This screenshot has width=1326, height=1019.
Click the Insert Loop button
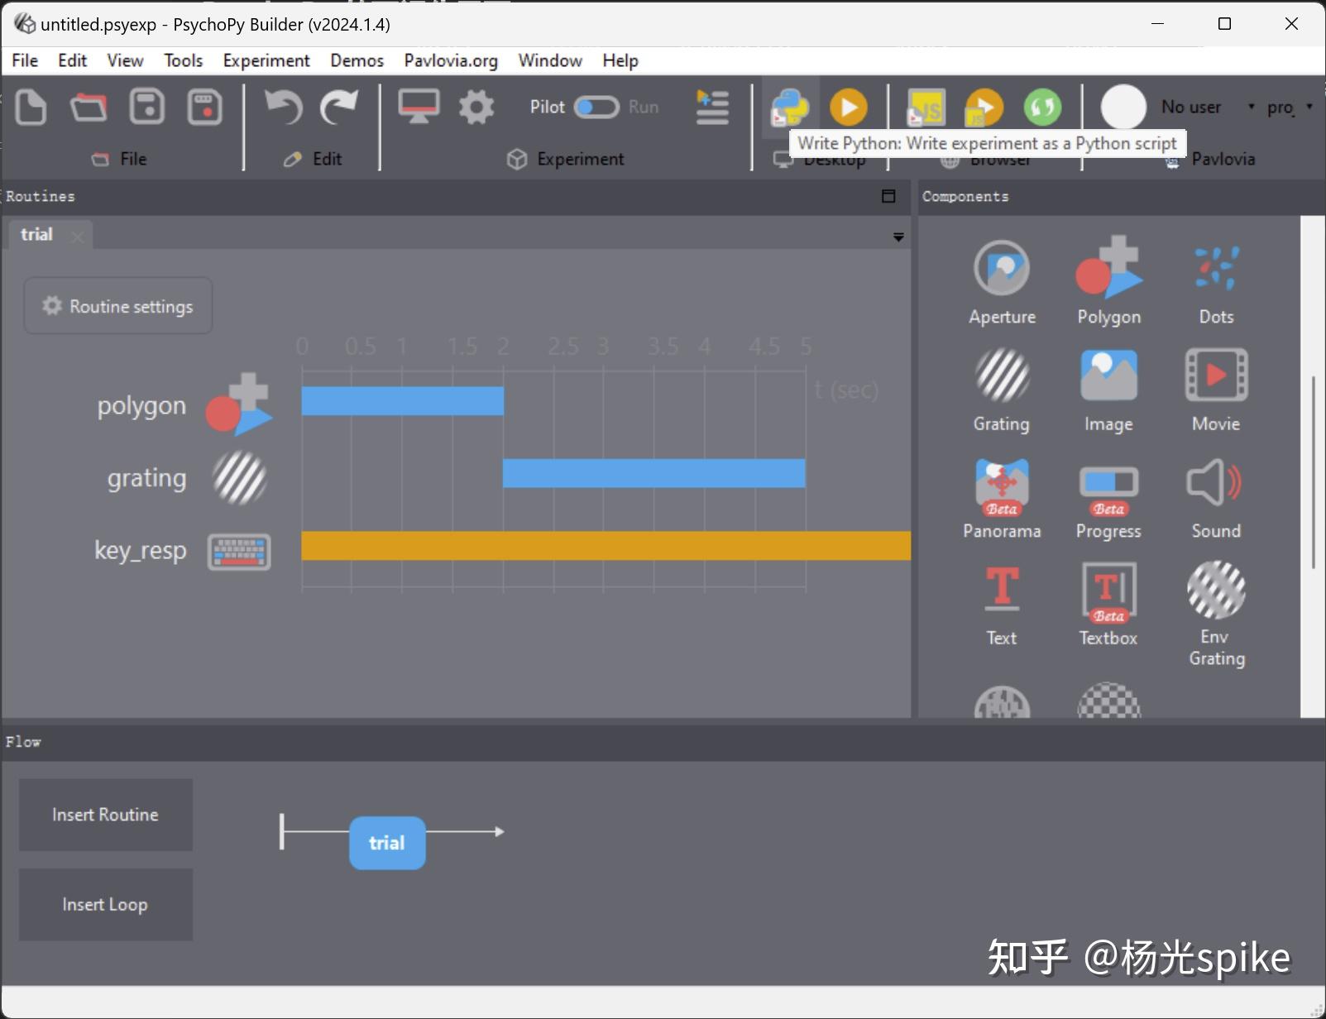coord(105,904)
